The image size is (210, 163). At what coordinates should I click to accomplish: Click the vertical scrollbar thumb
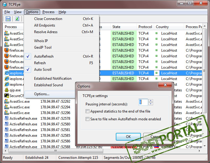point(205,71)
